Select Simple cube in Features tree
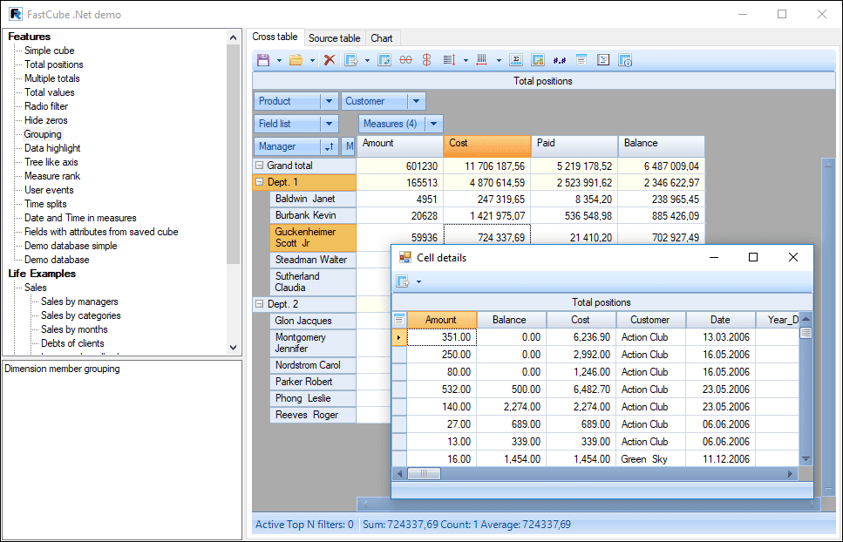Viewport: 843px width, 542px height. coord(50,51)
